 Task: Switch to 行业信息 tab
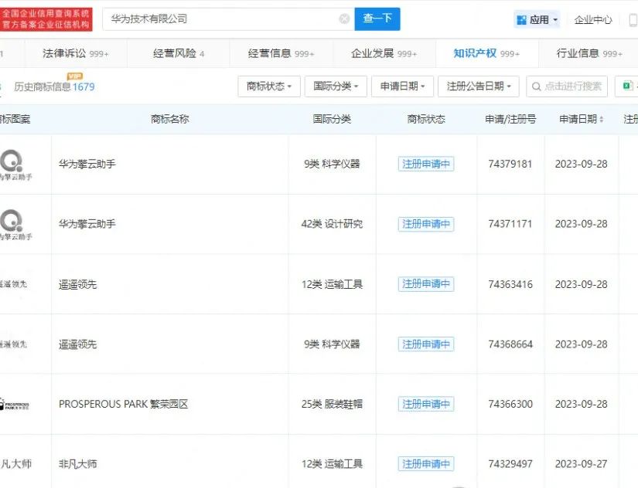pos(589,53)
